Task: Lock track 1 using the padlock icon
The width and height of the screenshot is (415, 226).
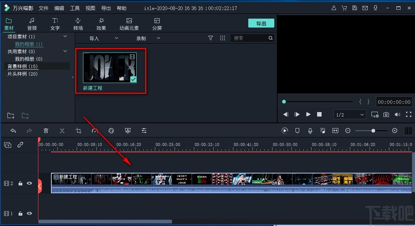Action: pyautogui.click(x=20, y=213)
